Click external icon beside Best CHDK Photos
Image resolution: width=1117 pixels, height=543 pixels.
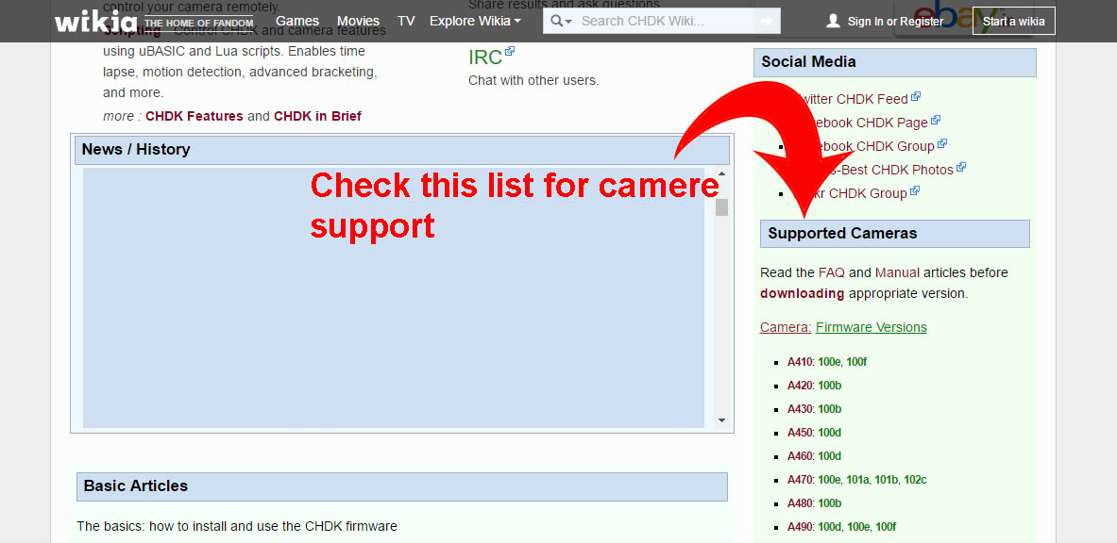961,167
